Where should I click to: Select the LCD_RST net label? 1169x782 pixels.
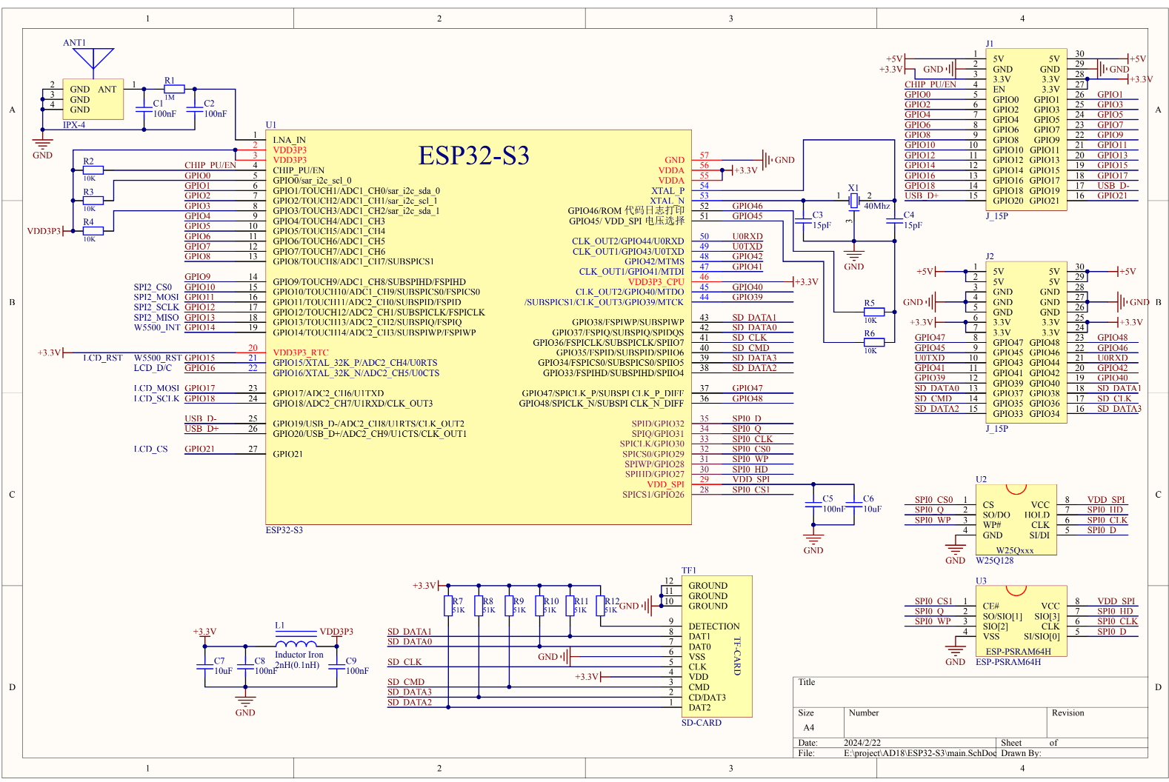point(103,358)
